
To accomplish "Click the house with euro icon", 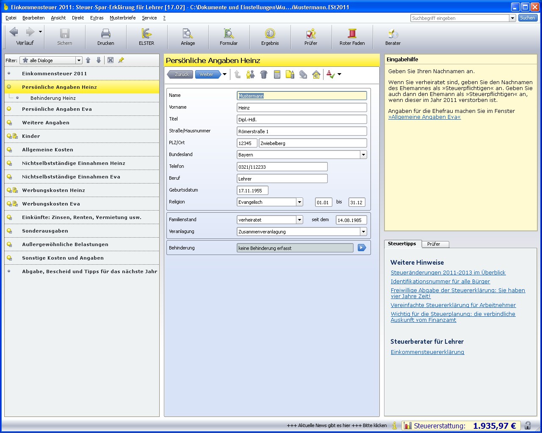I will coord(316,74).
